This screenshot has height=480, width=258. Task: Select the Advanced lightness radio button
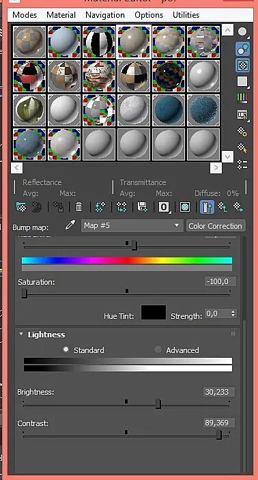[158, 350]
